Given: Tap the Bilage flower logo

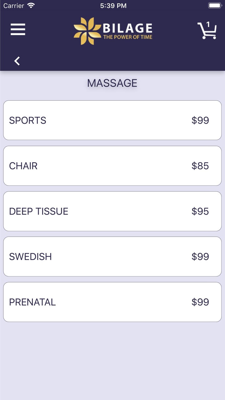Looking at the screenshot, I should point(87,31).
